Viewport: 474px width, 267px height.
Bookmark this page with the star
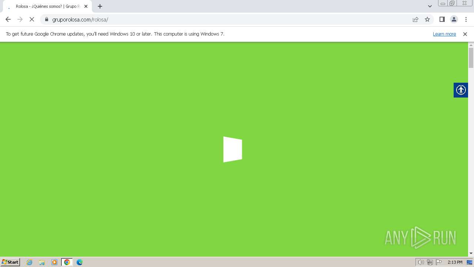[x=427, y=20]
